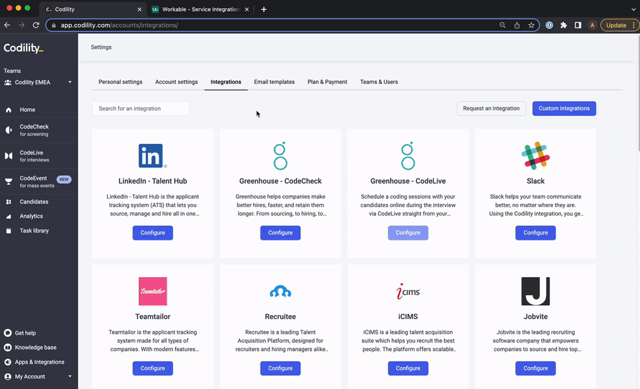The width and height of the screenshot is (640, 389).
Task: Bookmark this page with the star icon
Action: click(531, 25)
